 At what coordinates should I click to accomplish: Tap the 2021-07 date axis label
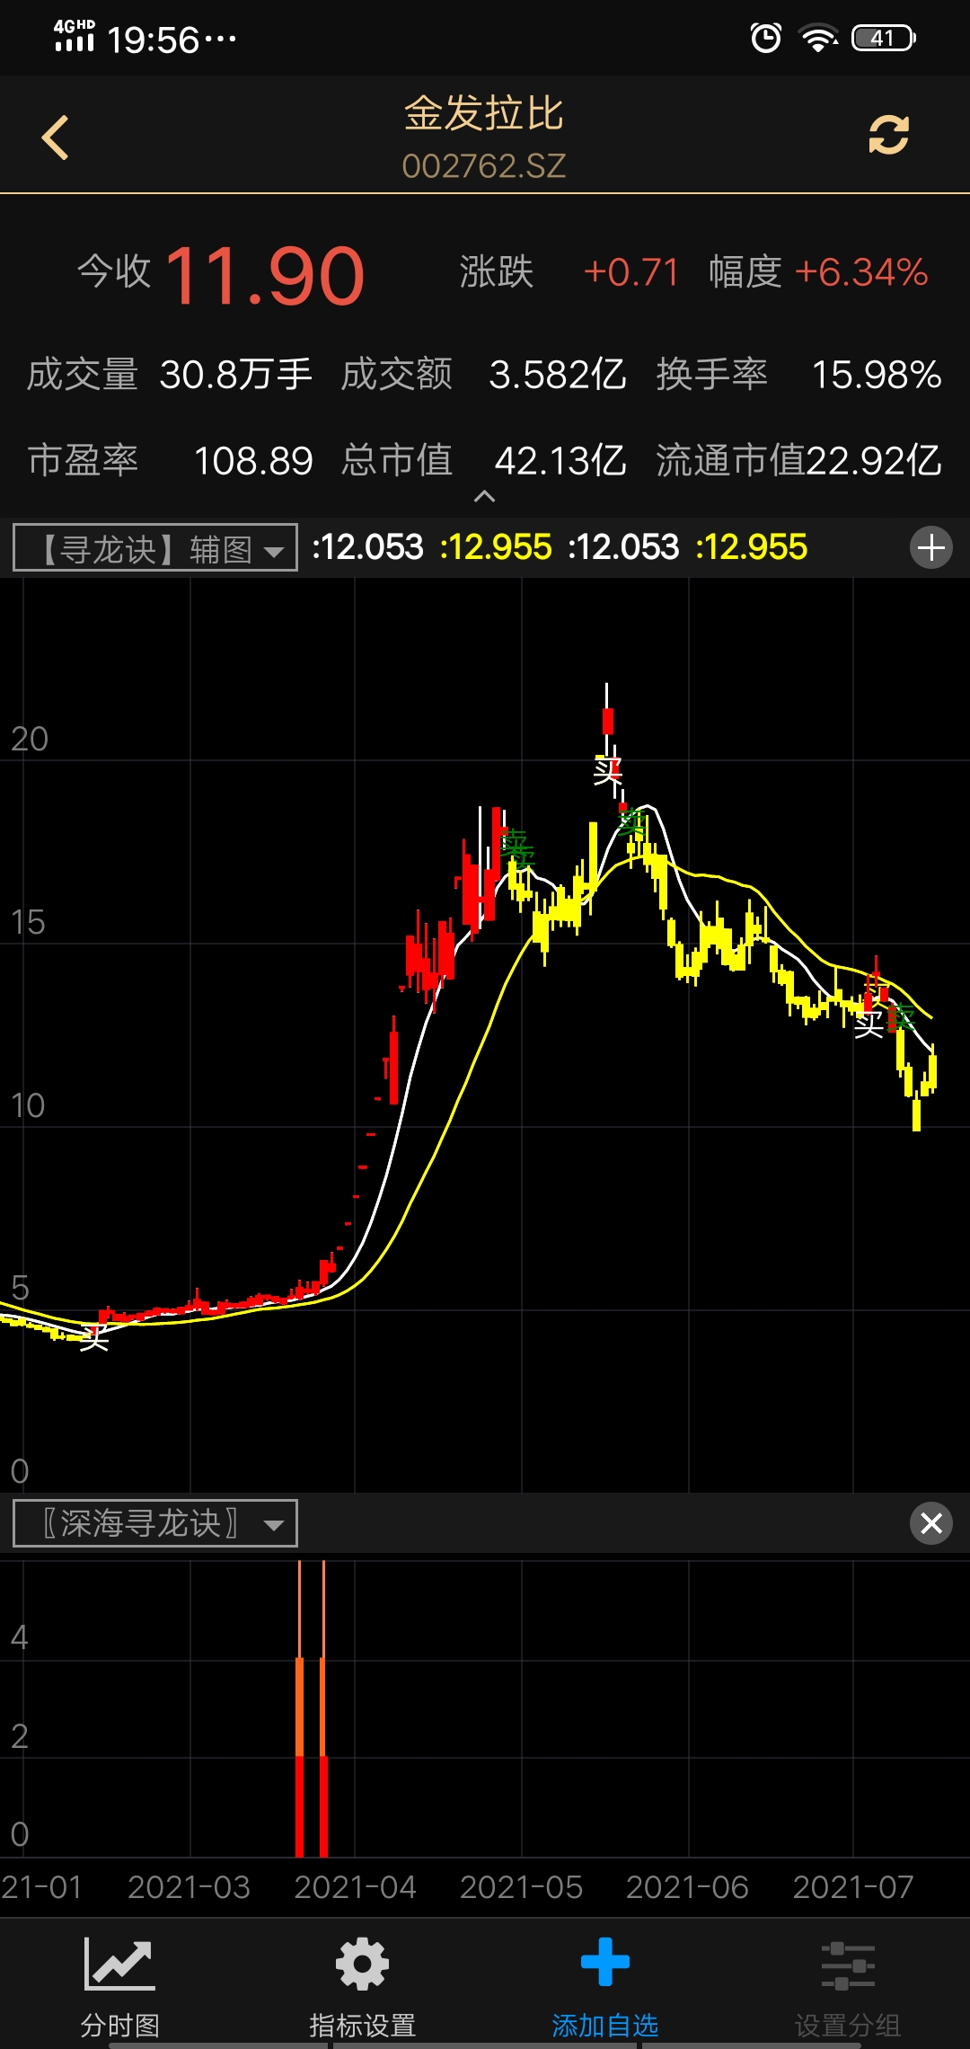852,1887
